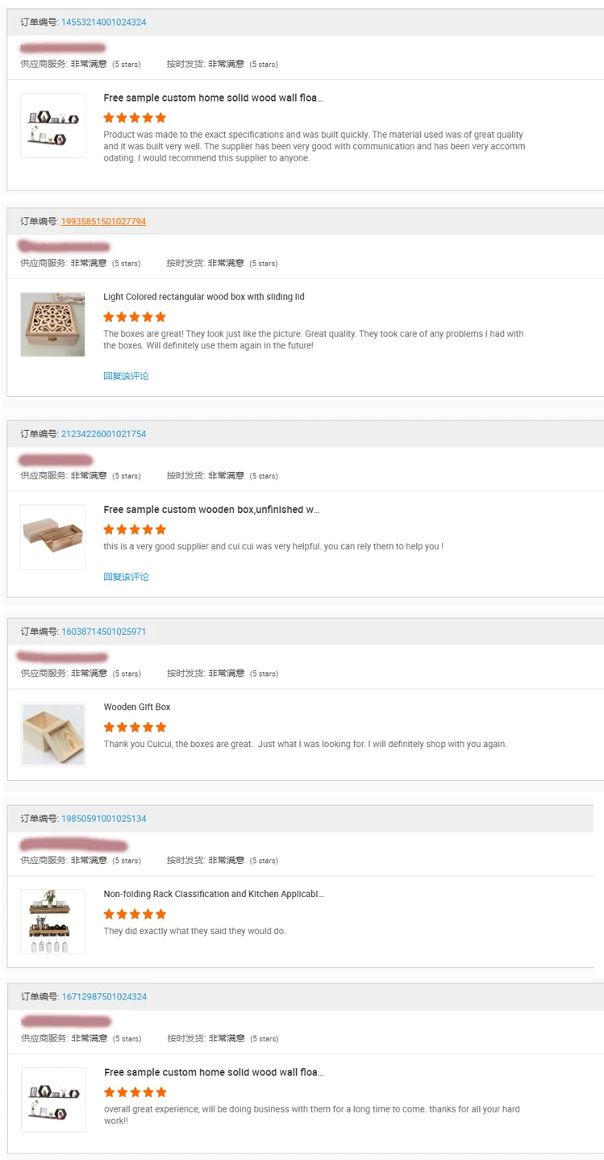This screenshot has width=604, height=1160.
Task: Click the carved sliding-lid wood box thumbnail
Action: coord(53,324)
